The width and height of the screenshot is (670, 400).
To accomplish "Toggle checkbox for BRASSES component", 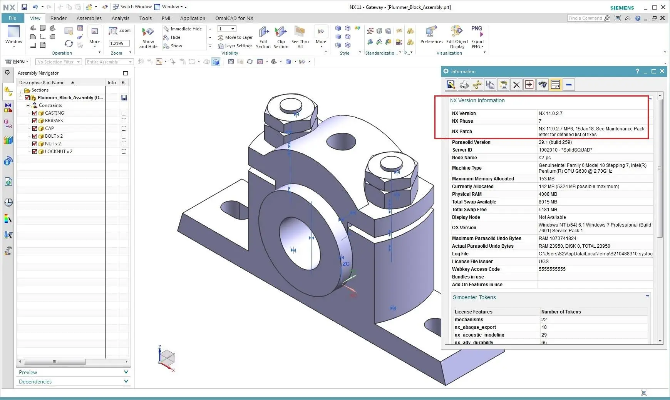I will pyautogui.click(x=35, y=121).
